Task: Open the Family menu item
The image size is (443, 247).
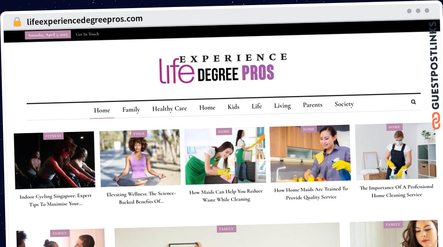Action: click(131, 109)
